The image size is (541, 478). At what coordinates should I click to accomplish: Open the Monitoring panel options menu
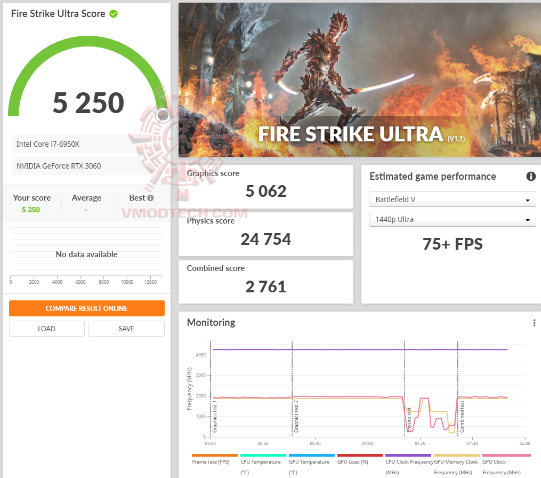click(535, 323)
